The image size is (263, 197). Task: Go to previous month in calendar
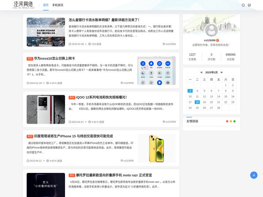[x=201, y=72]
